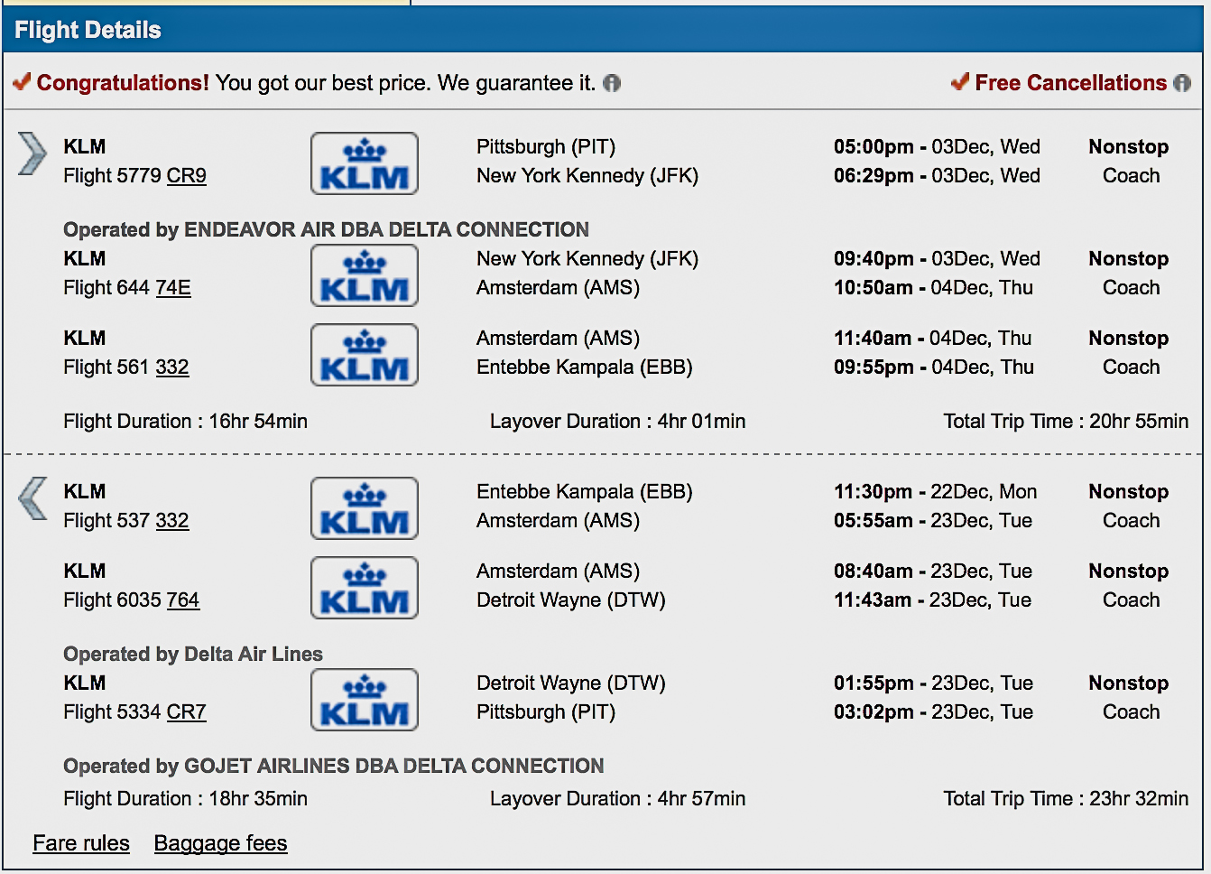Click red checkmark beside Free Cancellations
1211x874 pixels.
960,82
